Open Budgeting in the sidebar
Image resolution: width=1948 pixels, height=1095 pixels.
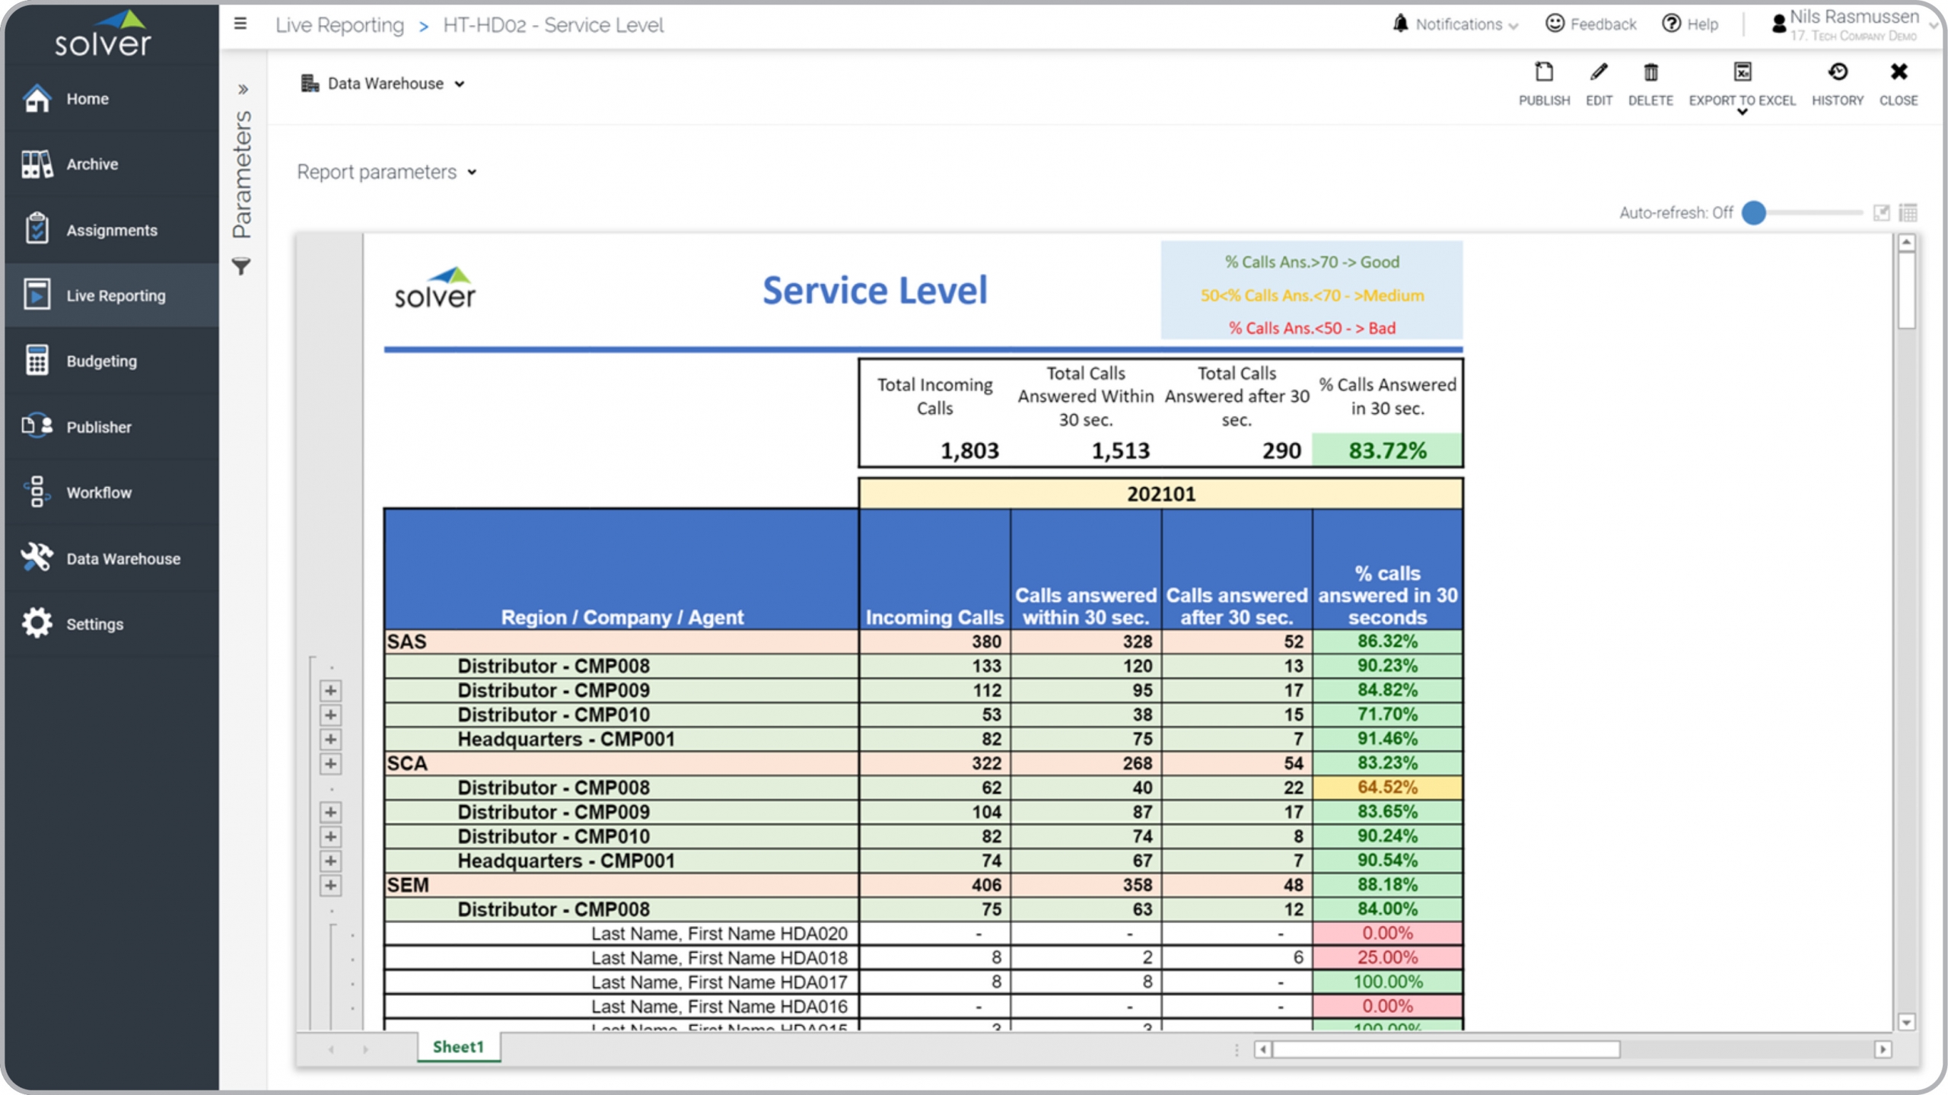click(101, 361)
